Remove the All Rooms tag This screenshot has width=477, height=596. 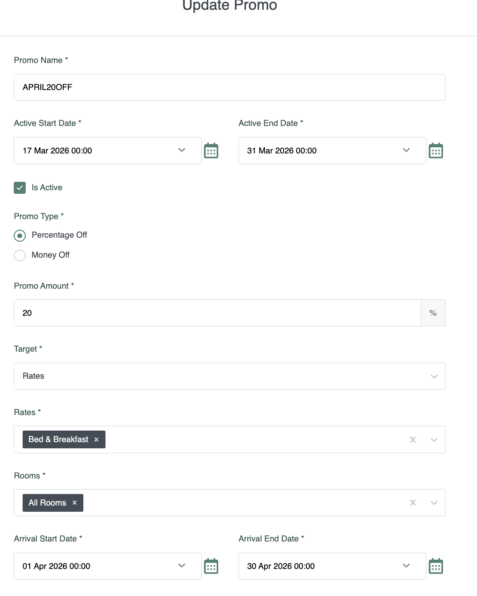click(74, 503)
